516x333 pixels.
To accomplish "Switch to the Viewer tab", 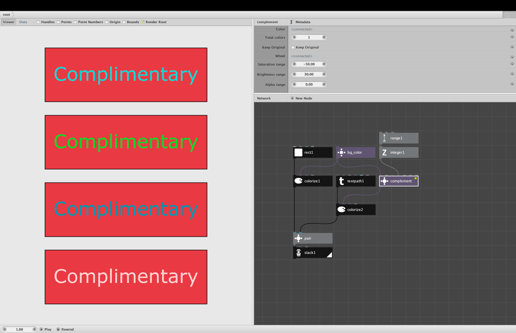I will coord(9,22).
